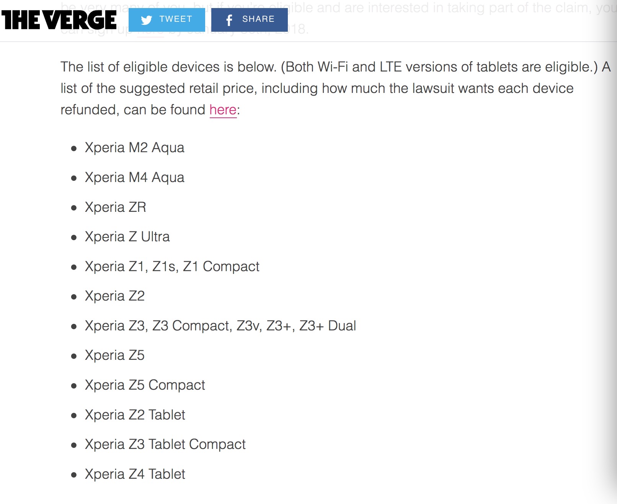This screenshot has width=617, height=504.
Task: Click the Xperia M2 Aqua list item
Action: (134, 148)
